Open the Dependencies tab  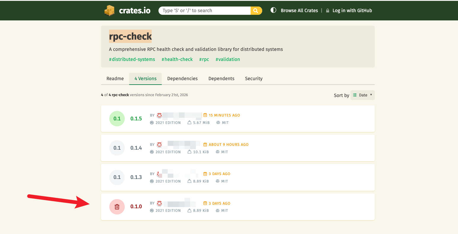(182, 79)
